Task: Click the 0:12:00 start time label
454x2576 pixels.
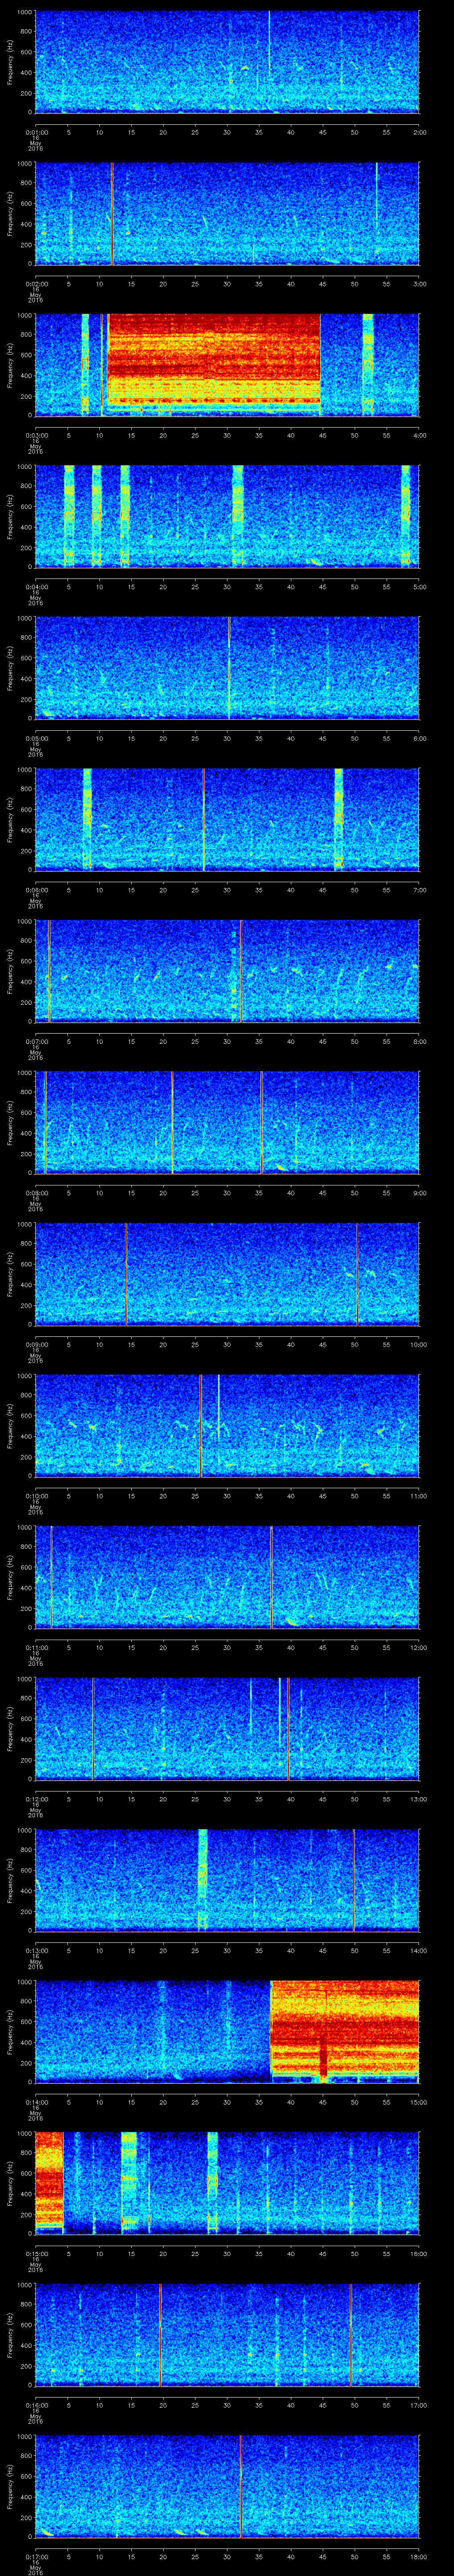Action: (x=36, y=1799)
